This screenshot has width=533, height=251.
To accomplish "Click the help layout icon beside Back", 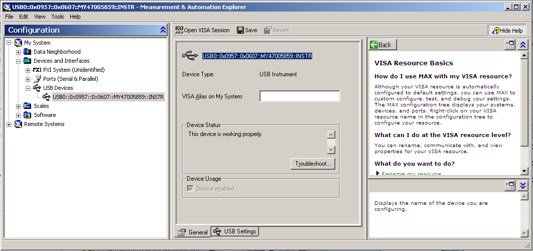I will (509, 45).
